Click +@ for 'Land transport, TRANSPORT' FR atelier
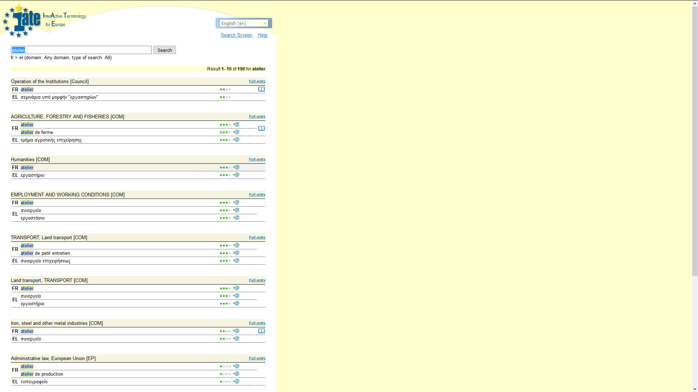This screenshot has height=392, width=698. click(x=236, y=288)
